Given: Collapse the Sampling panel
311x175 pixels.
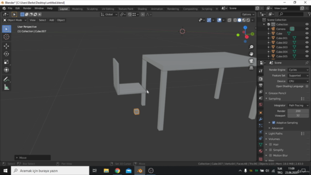Looking at the screenshot, I should [275, 99].
